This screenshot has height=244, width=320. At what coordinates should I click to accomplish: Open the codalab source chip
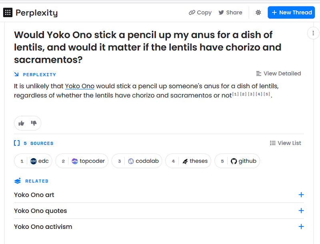[137, 161]
